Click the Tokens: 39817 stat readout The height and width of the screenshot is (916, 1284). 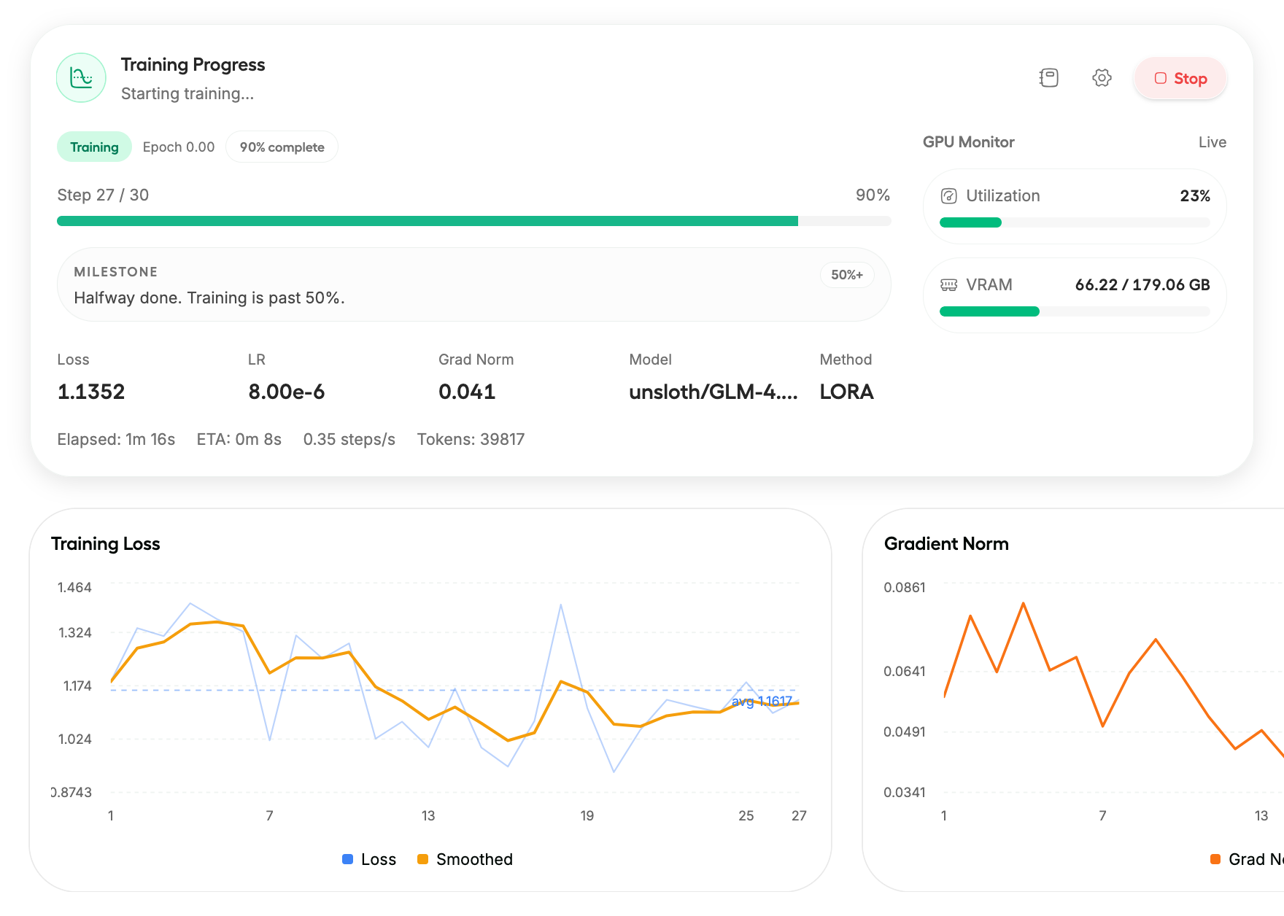click(471, 439)
